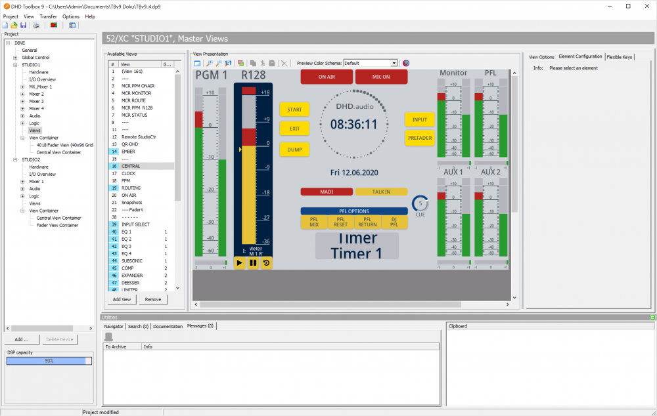Open the Transfer menu

(48, 16)
